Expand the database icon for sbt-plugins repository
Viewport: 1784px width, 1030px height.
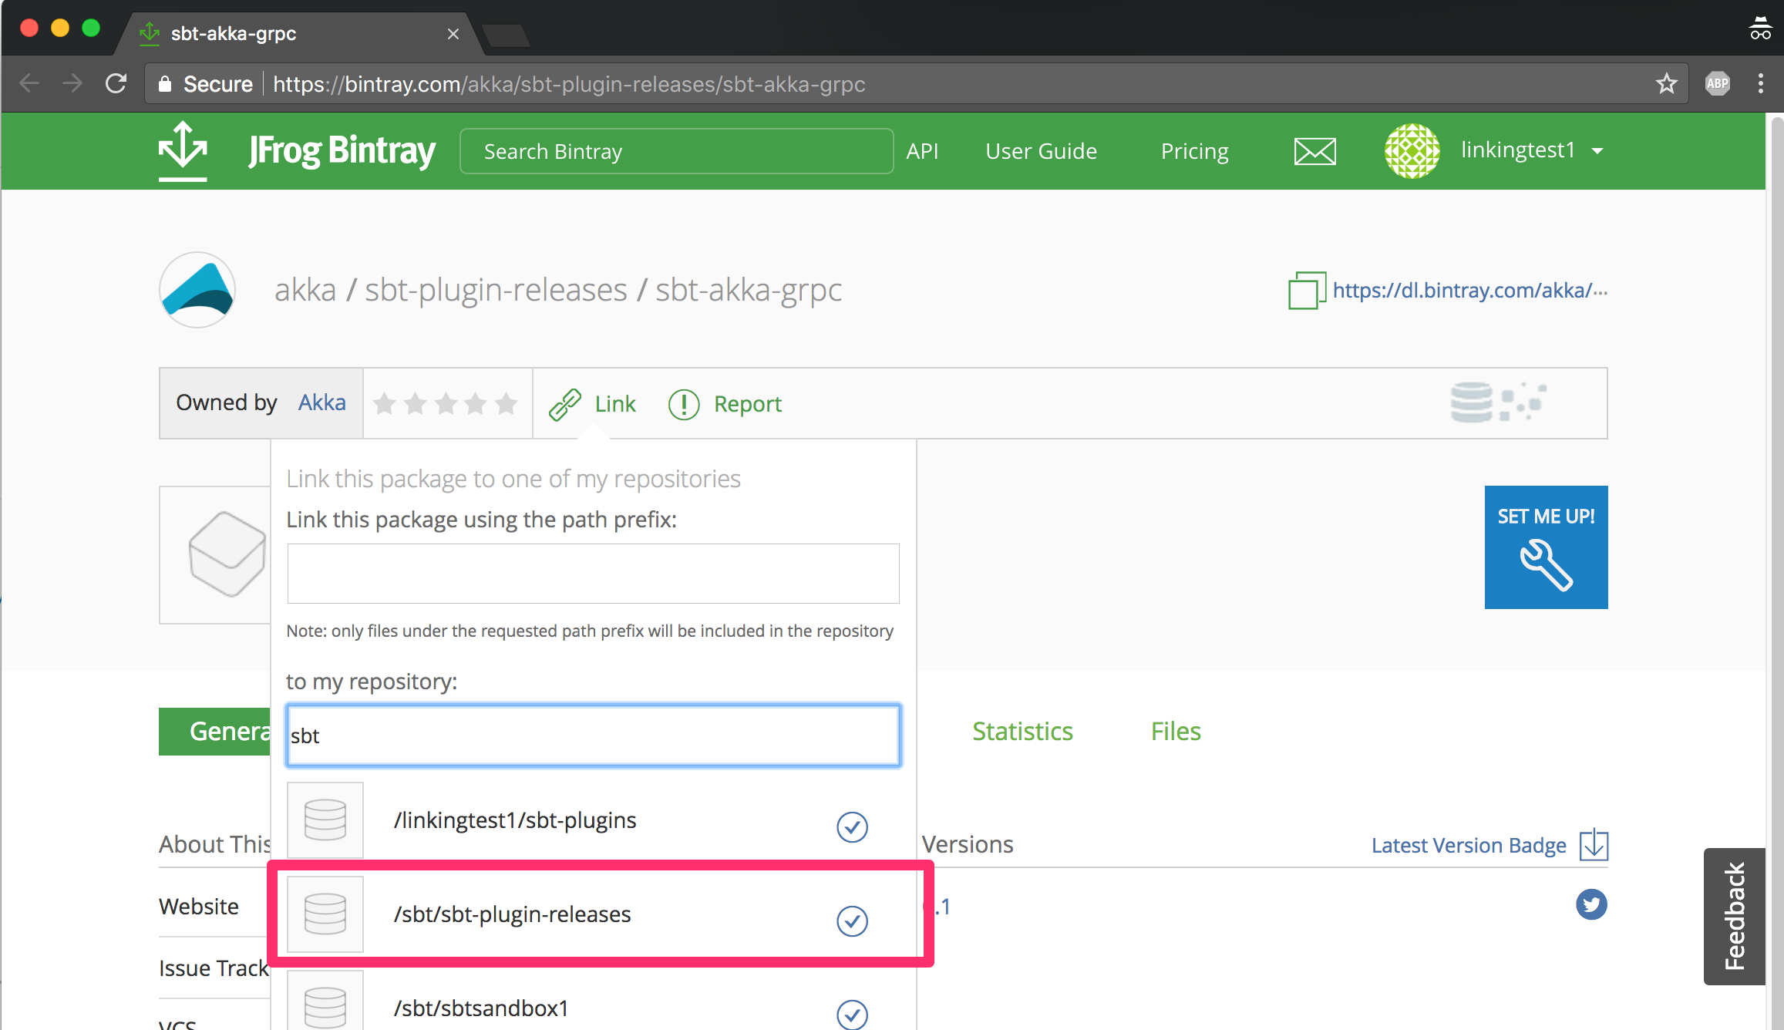(x=324, y=819)
